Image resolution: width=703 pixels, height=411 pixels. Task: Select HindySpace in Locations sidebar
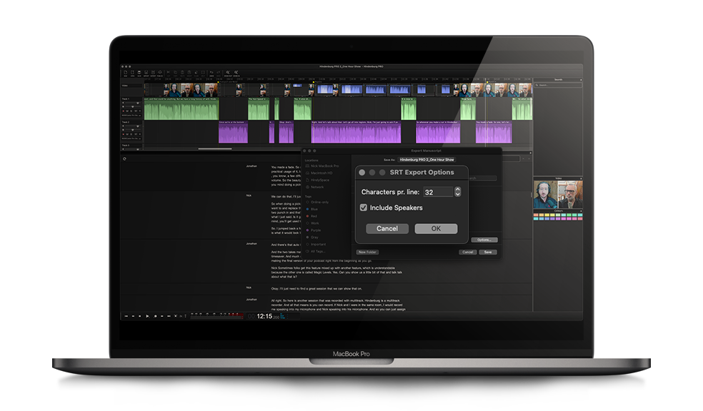click(x=317, y=180)
